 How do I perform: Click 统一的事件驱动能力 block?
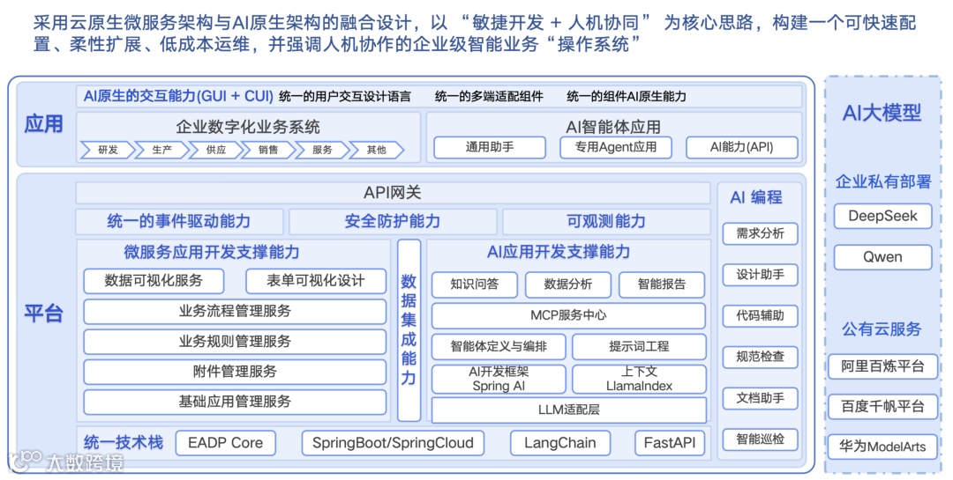[178, 221]
